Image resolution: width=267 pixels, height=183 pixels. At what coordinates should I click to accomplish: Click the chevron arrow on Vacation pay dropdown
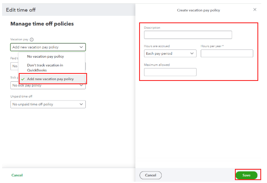(81, 47)
